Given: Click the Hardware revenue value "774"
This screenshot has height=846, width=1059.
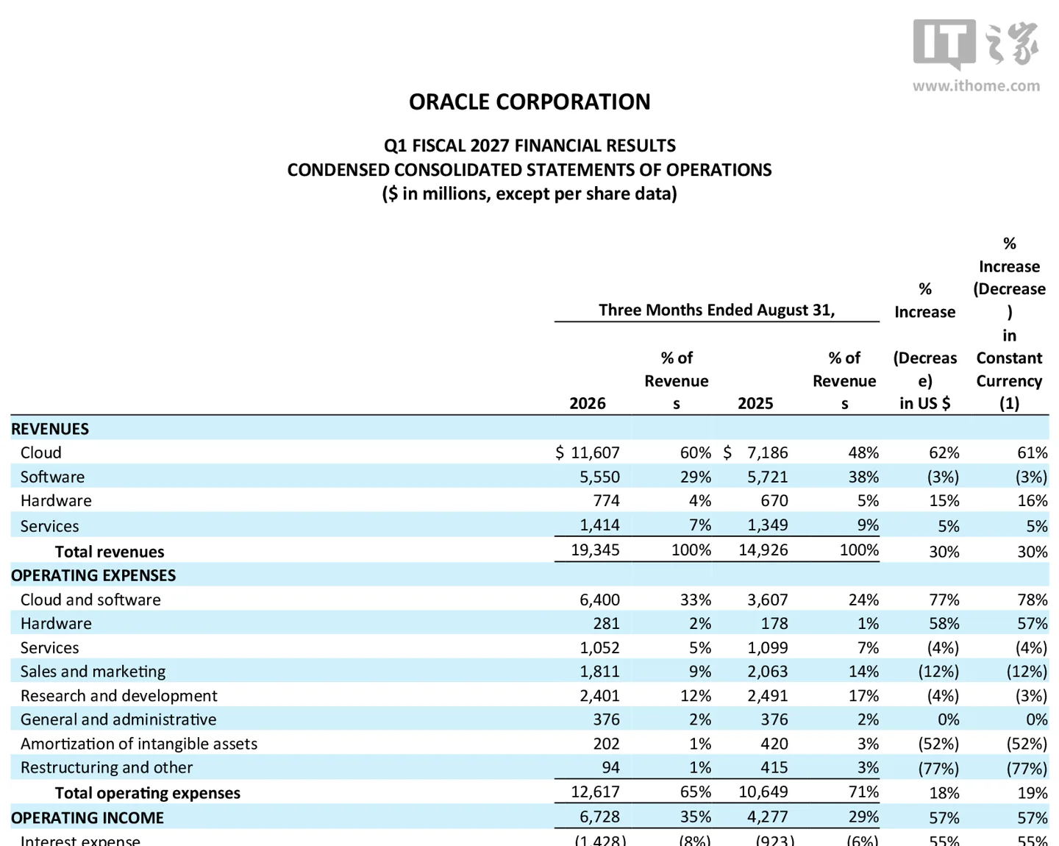Looking at the screenshot, I should (x=606, y=501).
